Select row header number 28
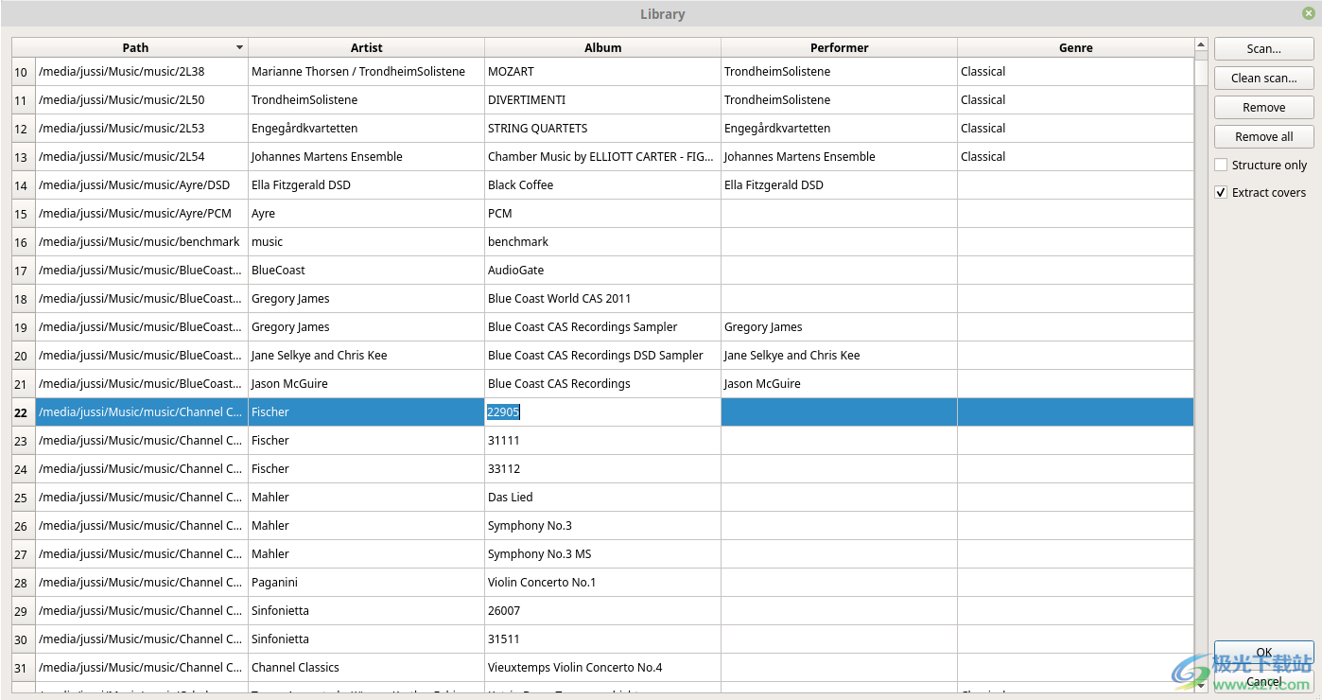The height and width of the screenshot is (700, 1322). click(24, 583)
